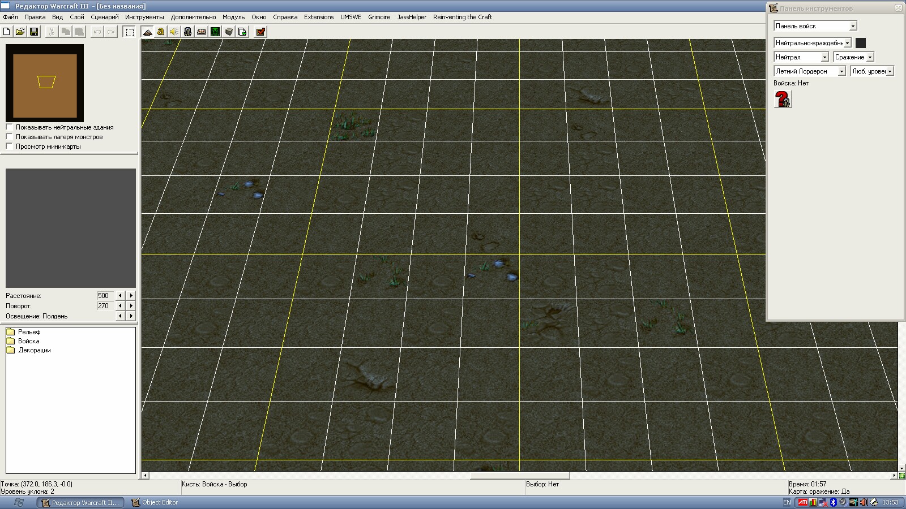Open the 'Летний Лордерон' tileset dropdown
906x509 pixels.
[810, 71]
